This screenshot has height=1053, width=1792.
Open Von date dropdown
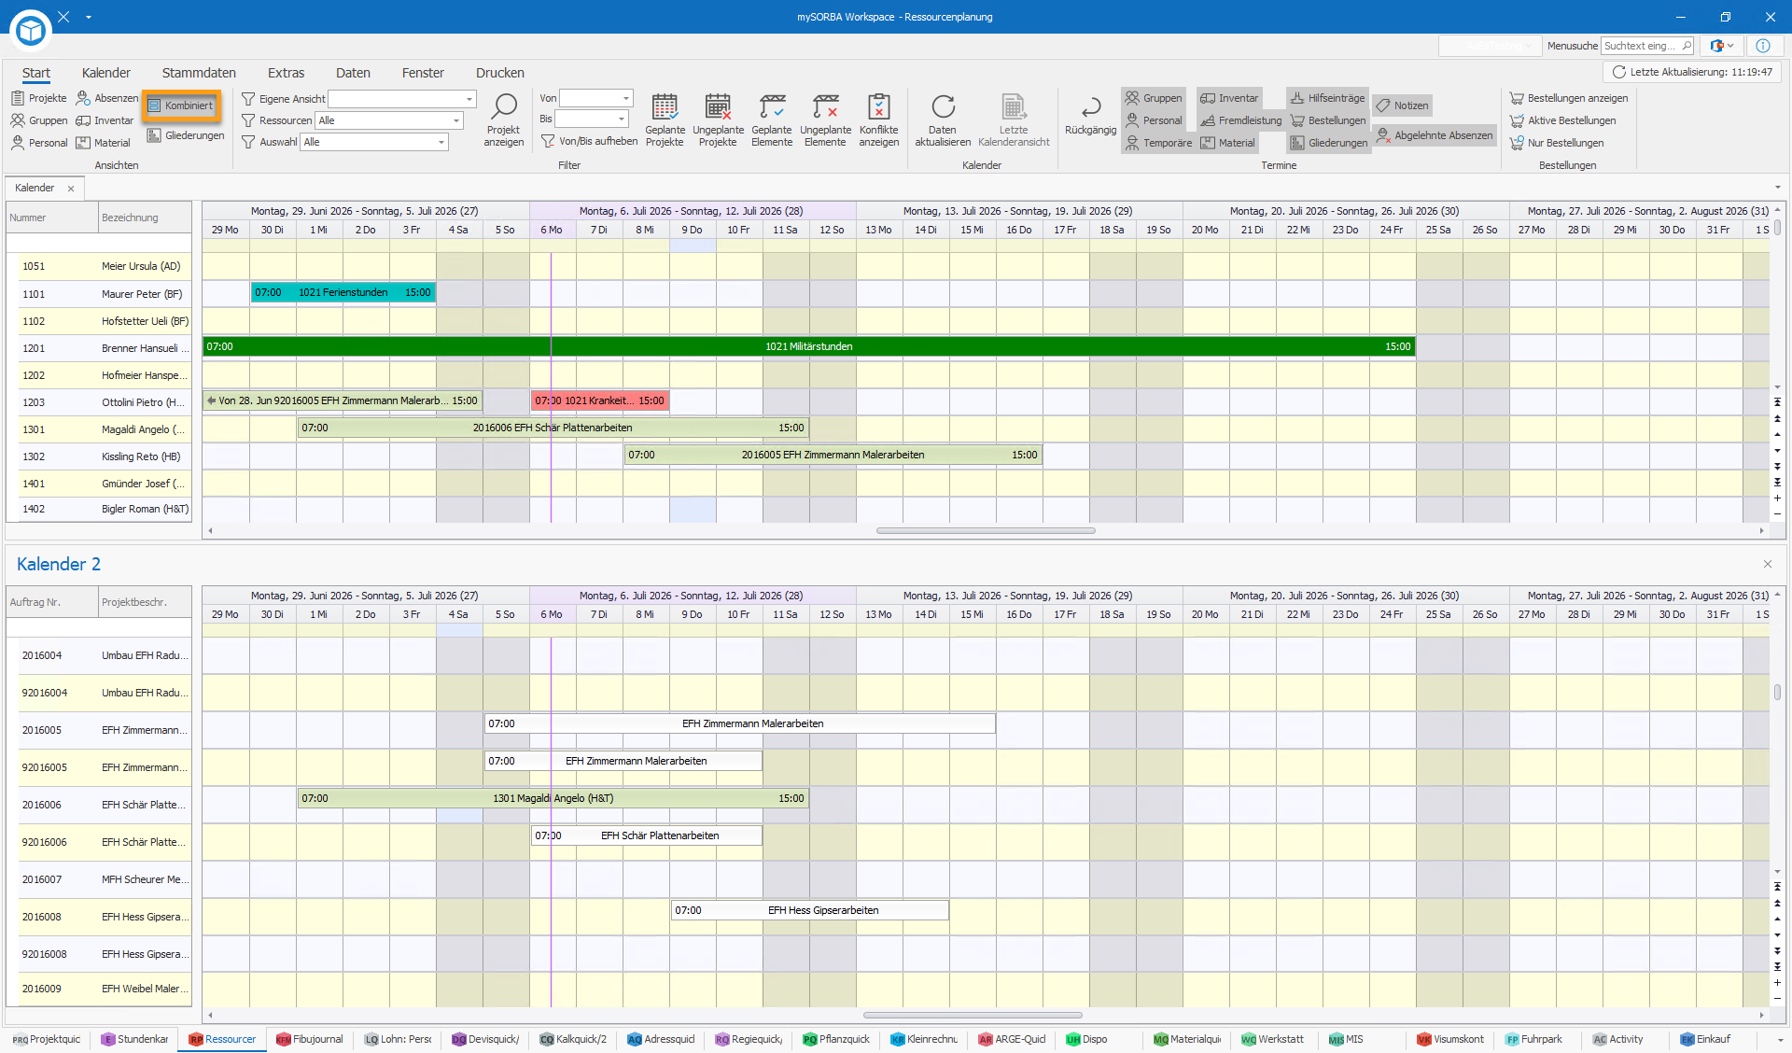tap(625, 98)
